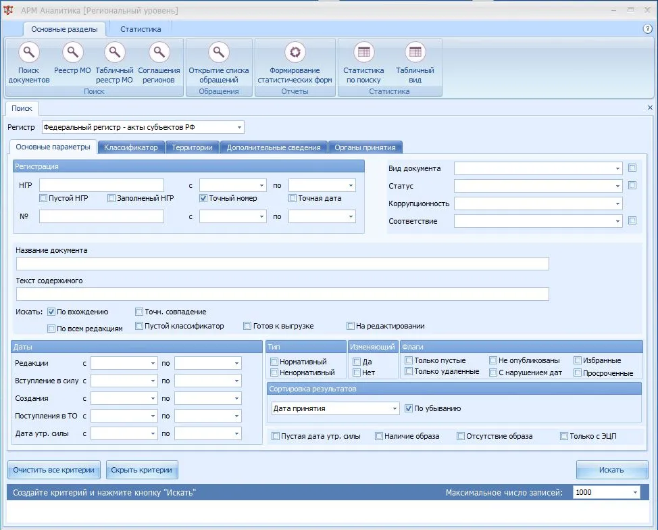Tick the Не опубликованы flag
Viewport: 658px width, 530px height.
(493, 360)
